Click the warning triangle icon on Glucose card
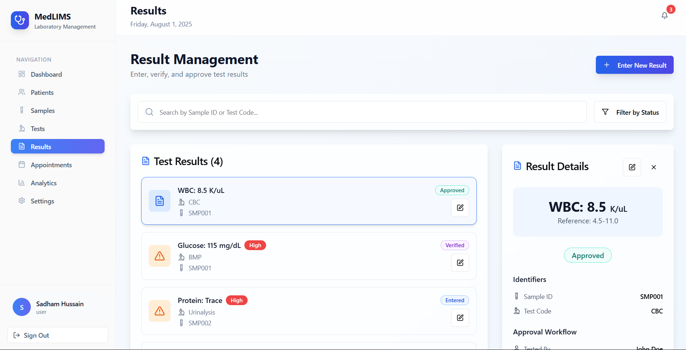This screenshot has height=350, width=686. pyautogui.click(x=160, y=256)
